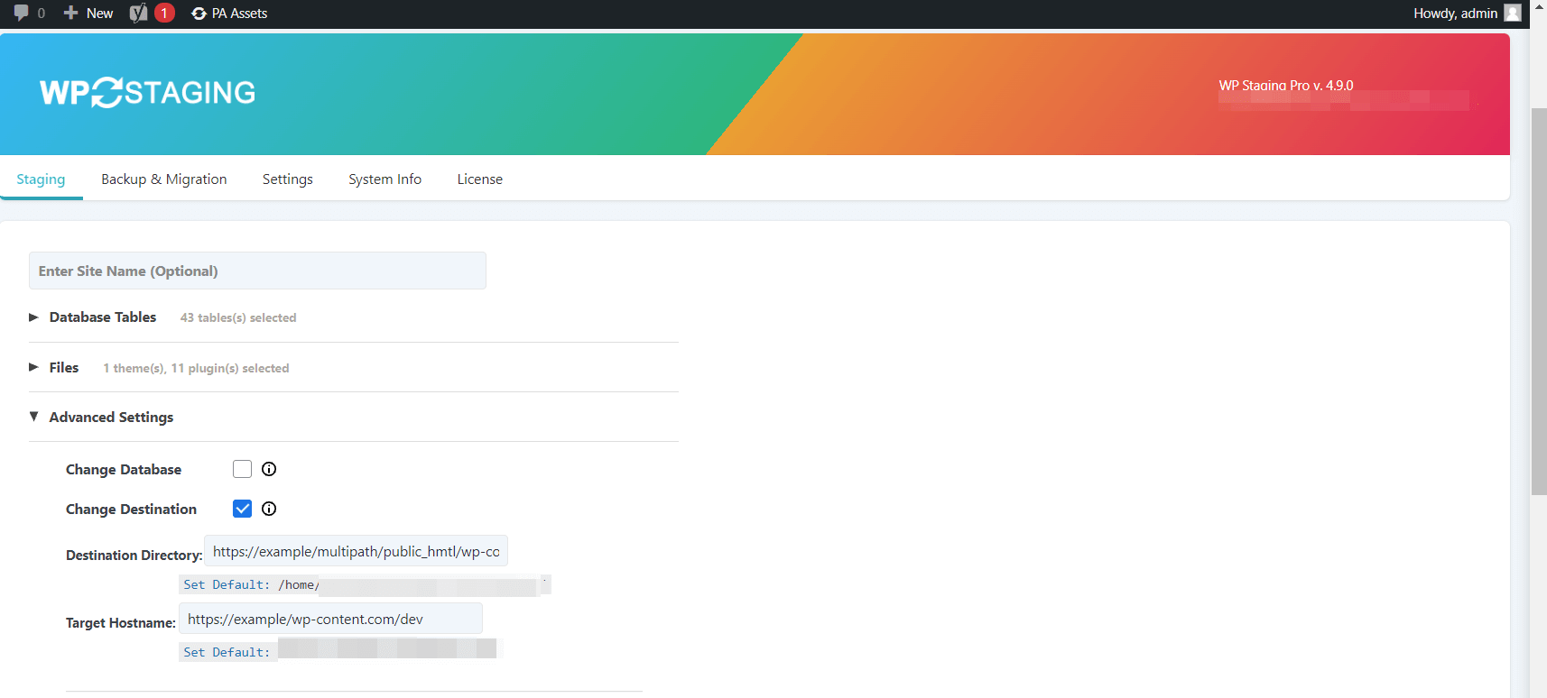Click the WP Staging logo
The width and height of the screenshot is (1547, 698).
[x=147, y=92]
